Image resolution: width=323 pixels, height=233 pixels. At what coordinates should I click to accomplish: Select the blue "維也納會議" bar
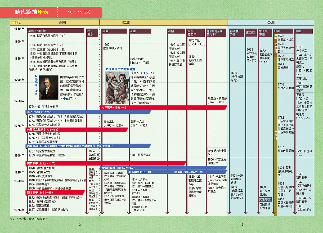click(164, 168)
